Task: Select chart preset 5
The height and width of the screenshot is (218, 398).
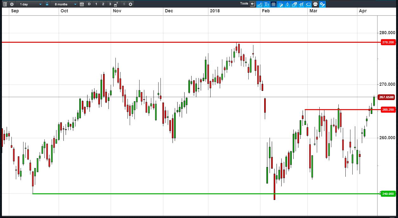Action: pos(124,4)
